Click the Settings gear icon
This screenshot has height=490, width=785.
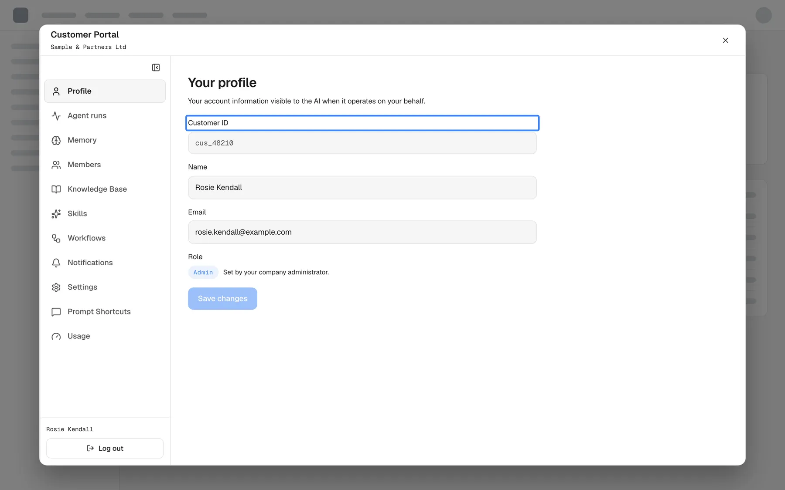point(56,287)
